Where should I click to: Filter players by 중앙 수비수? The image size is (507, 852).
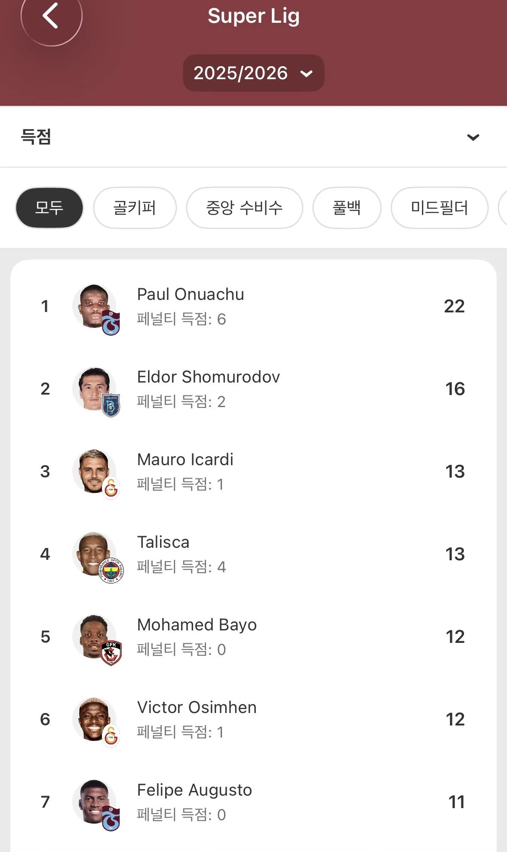(x=244, y=208)
